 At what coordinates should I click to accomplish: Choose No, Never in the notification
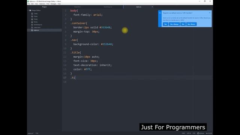[x=191, y=24]
